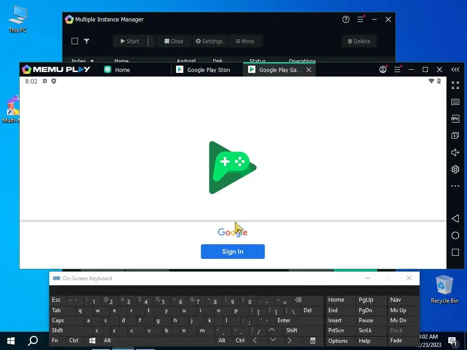This screenshot has height=350, width=467.
Task: Click up arrow key on On-Screen Keyboard
Action: click(272, 330)
